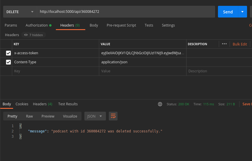Open the Settings tab
The image size is (252, 161).
[x=168, y=25]
